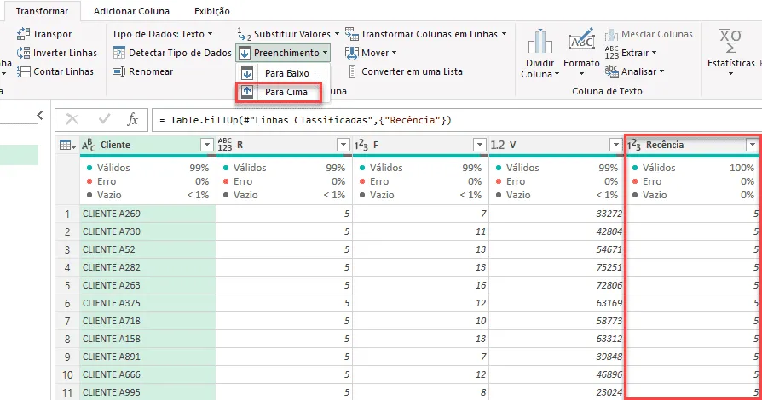Select the Inverter Linhas icon
Screen dimensions: 762x400
point(23,53)
